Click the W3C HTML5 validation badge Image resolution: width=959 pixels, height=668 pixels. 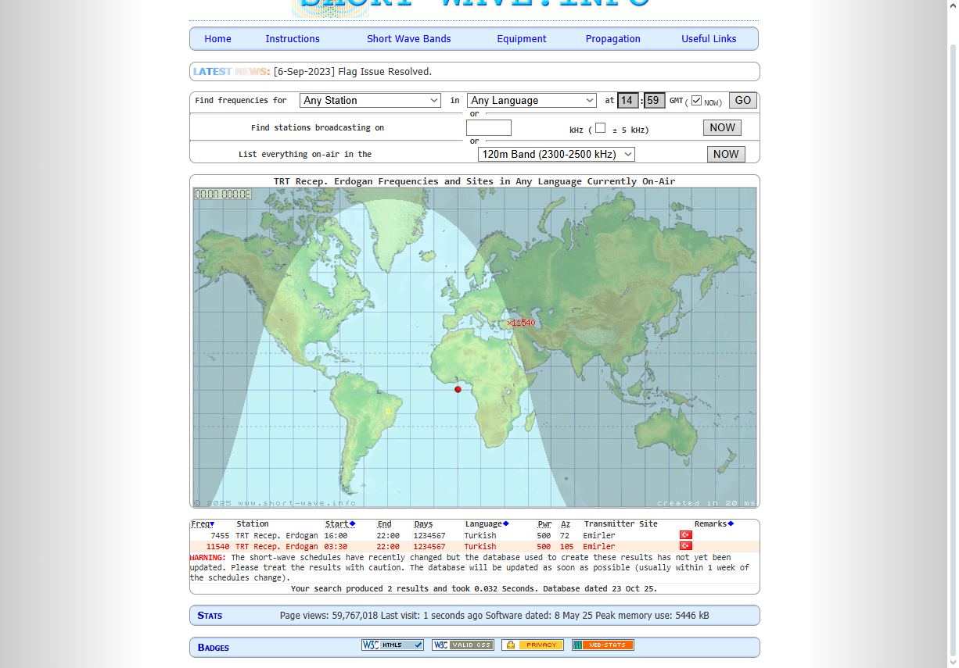[x=392, y=645]
